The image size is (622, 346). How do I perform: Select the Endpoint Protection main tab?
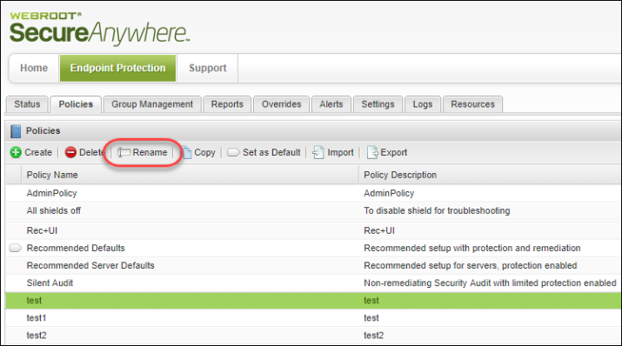(117, 68)
